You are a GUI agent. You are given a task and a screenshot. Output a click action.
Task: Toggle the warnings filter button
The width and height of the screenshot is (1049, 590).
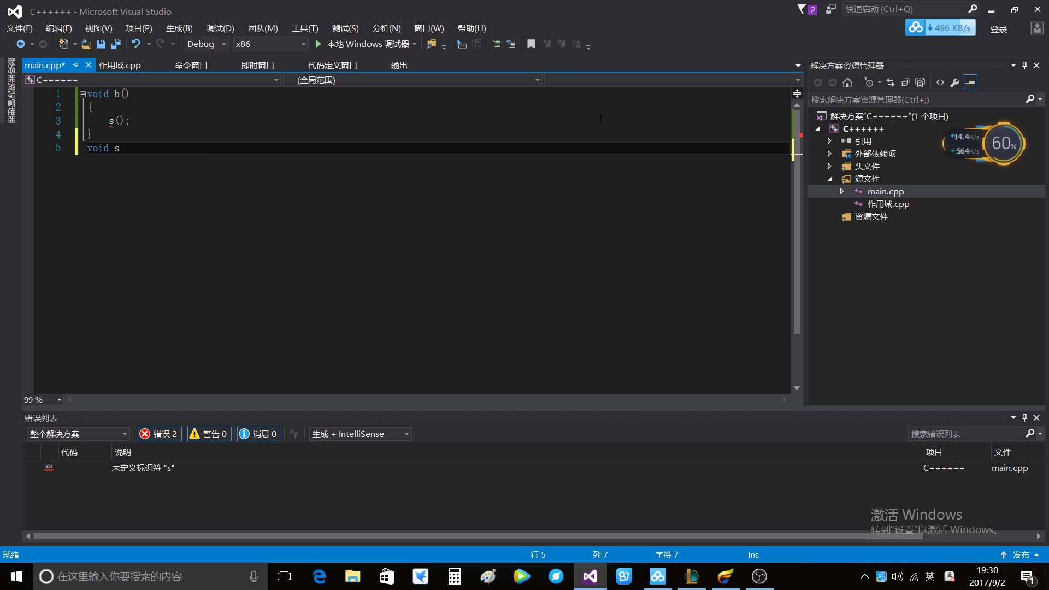point(209,434)
